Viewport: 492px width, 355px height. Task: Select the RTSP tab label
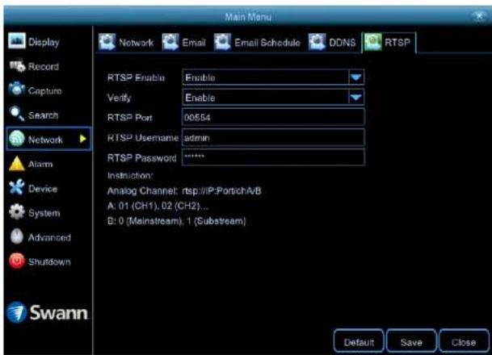pyautogui.click(x=397, y=42)
